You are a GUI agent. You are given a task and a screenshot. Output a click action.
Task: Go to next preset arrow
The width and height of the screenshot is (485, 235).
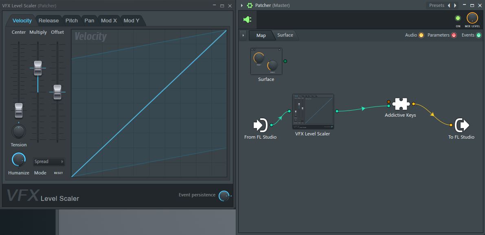[x=455, y=6]
